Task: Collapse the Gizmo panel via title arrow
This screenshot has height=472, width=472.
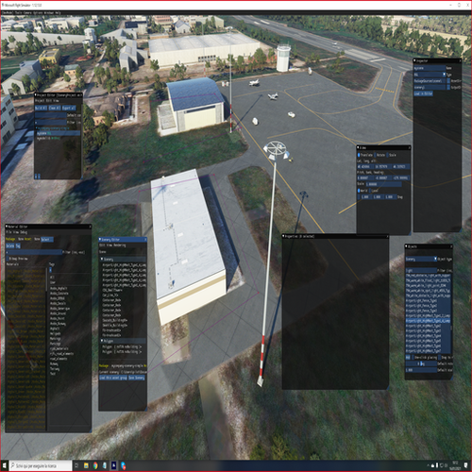Action: (359, 147)
